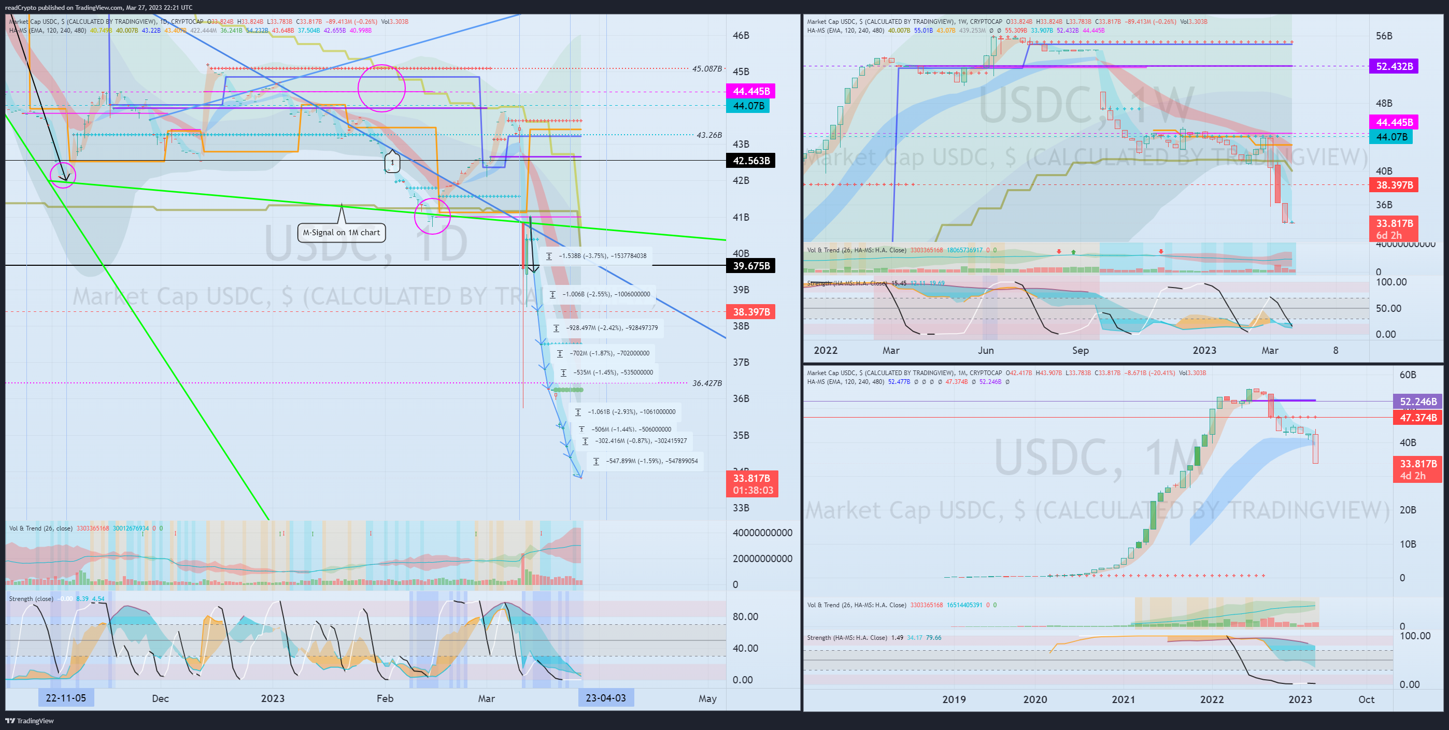Click the measure icon beside -928.497M (-2.42%)
This screenshot has width=1449, height=730.
[x=556, y=328]
